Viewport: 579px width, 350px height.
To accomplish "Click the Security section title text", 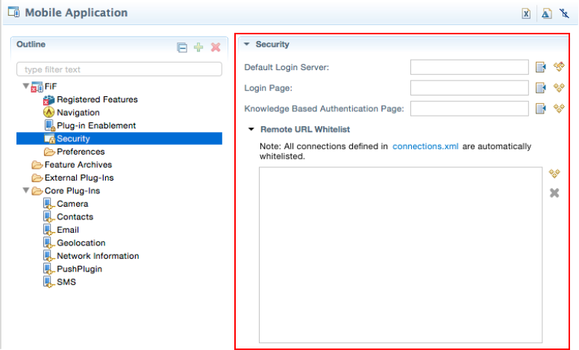I will click(x=272, y=44).
